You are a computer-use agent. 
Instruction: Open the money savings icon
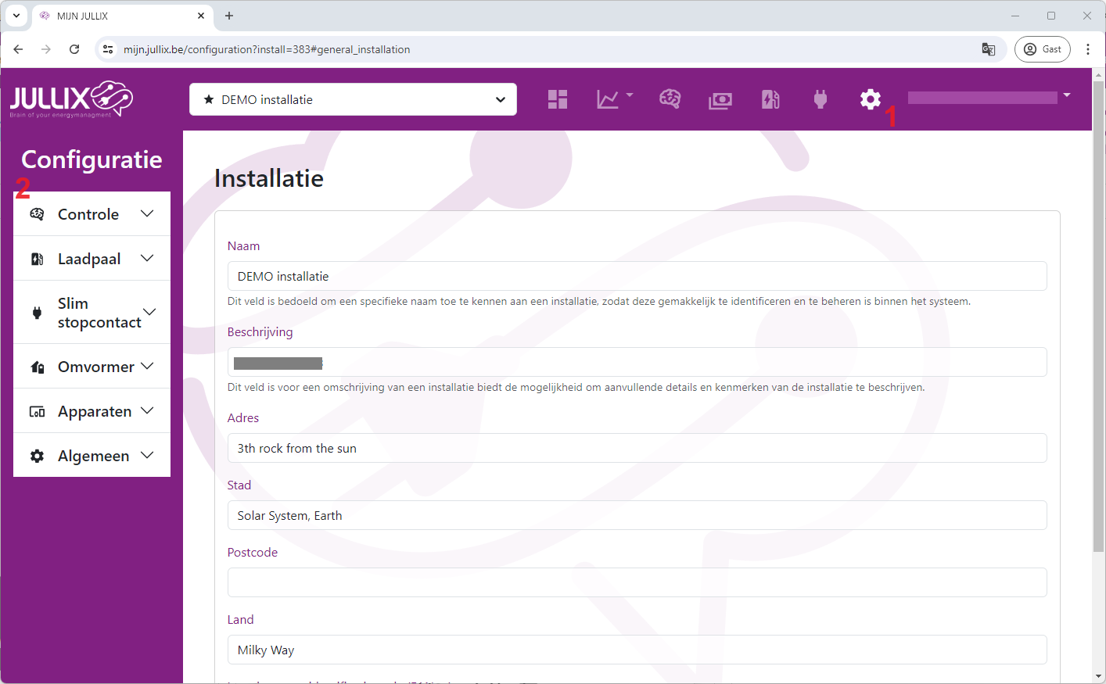pos(720,100)
